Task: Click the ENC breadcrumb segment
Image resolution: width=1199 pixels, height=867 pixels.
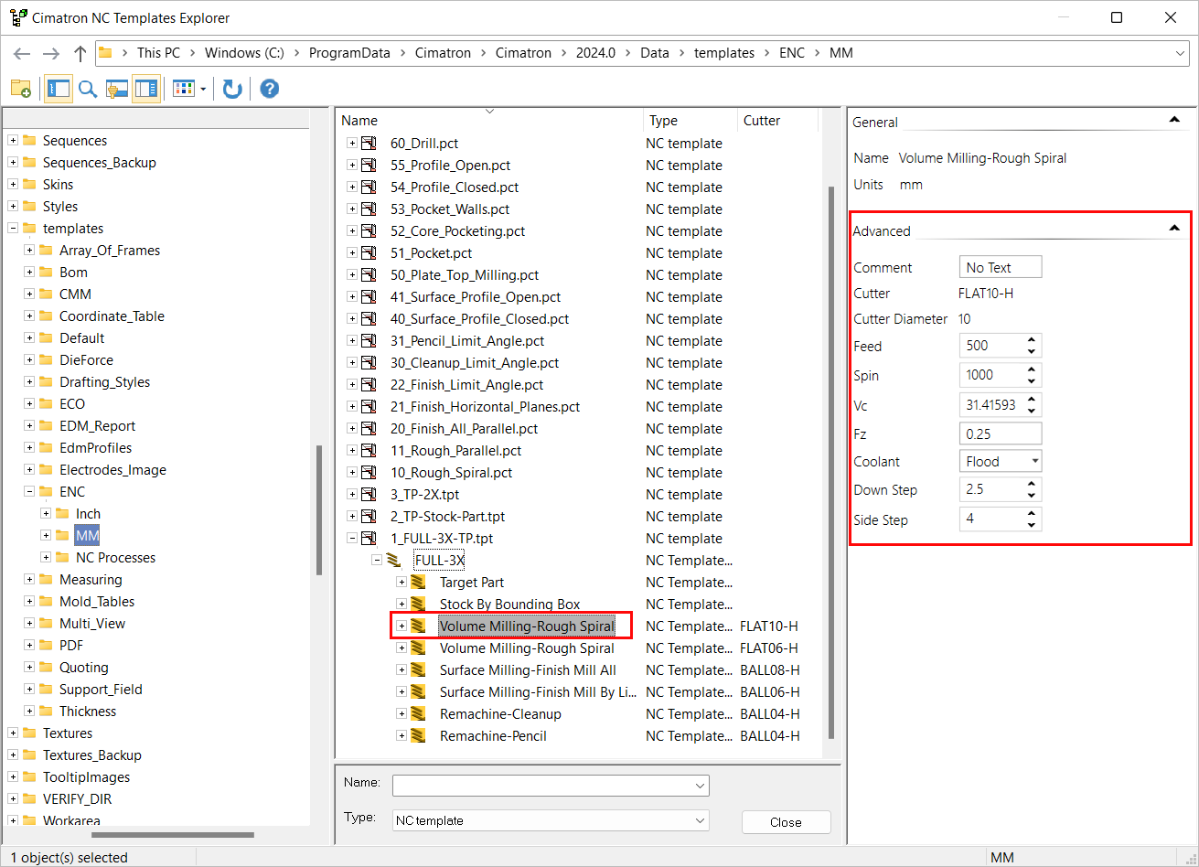Action: (x=792, y=53)
